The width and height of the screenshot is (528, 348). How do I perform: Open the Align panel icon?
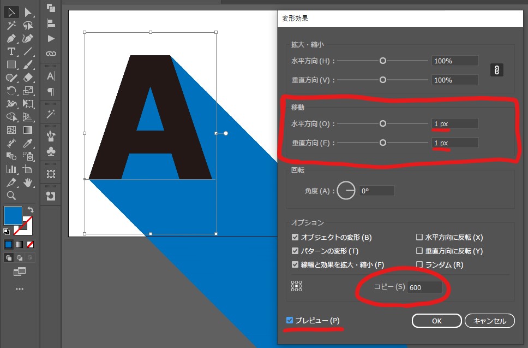(x=51, y=23)
